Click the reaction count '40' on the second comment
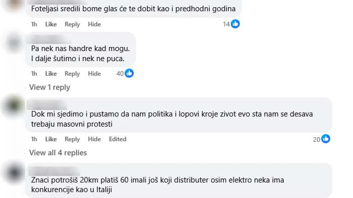Viewport: 353px width, 198px height. [x=121, y=74]
